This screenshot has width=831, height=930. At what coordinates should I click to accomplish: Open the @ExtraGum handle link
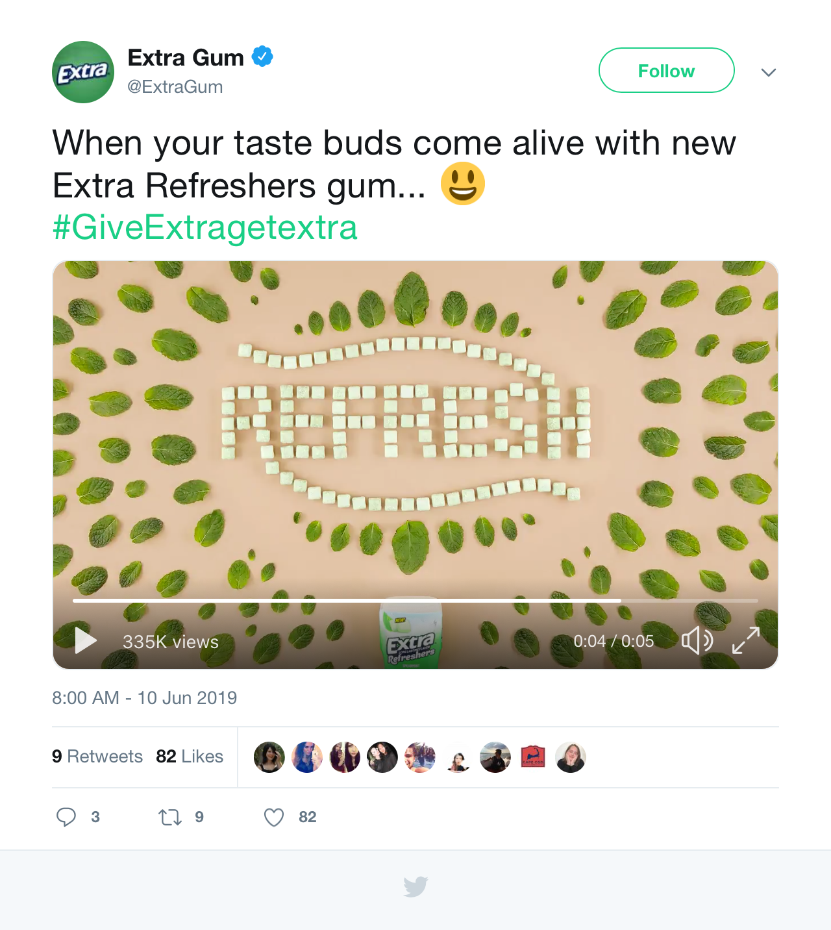pos(175,87)
